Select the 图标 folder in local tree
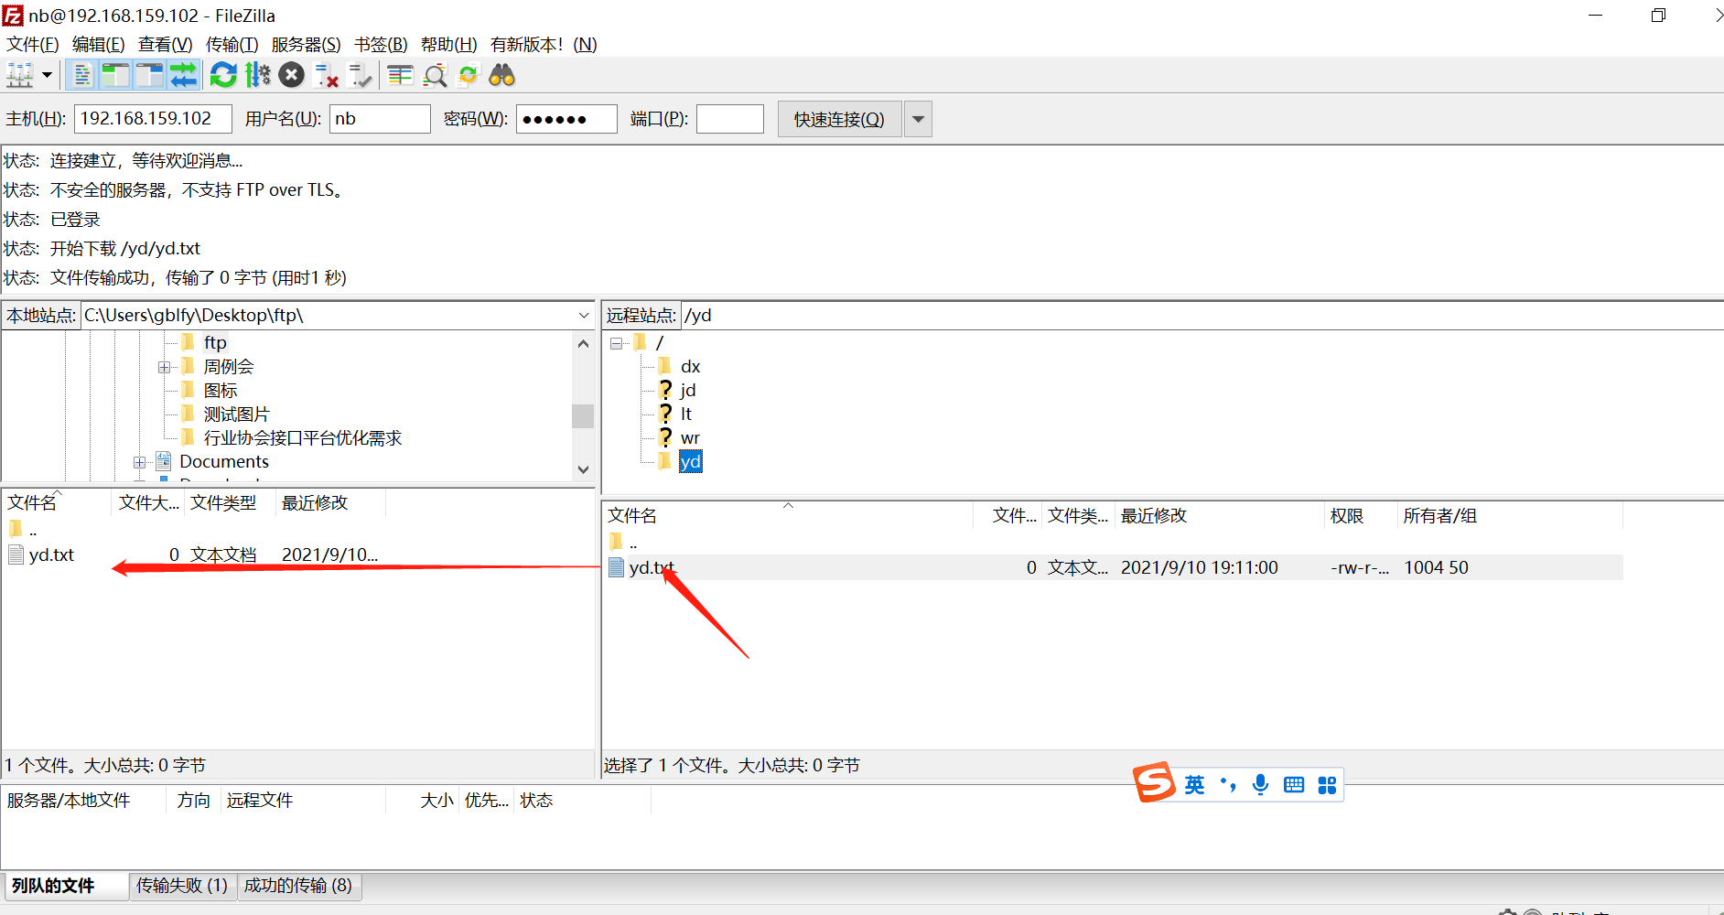The height and width of the screenshot is (915, 1724). pyautogui.click(x=221, y=391)
